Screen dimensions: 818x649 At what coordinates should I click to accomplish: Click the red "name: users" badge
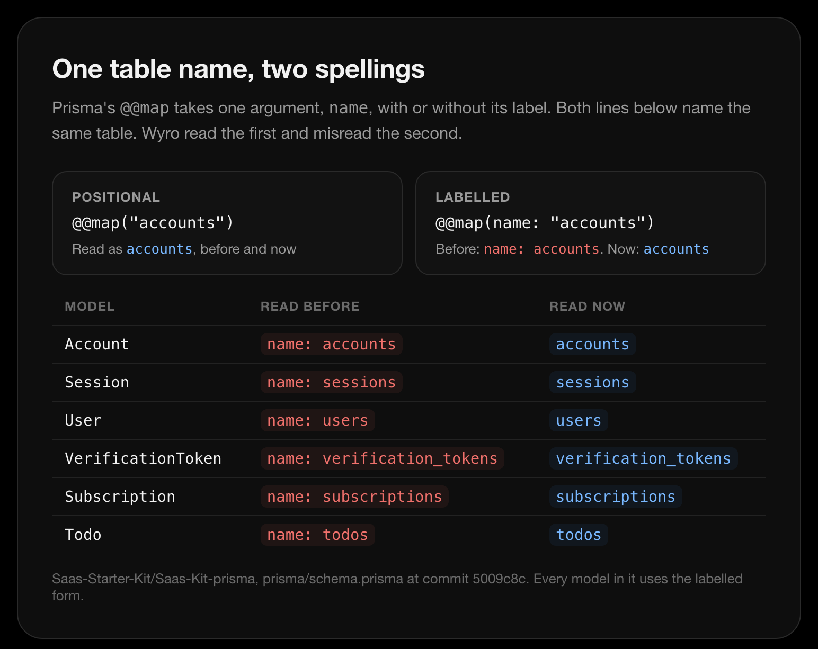tap(318, 420)
